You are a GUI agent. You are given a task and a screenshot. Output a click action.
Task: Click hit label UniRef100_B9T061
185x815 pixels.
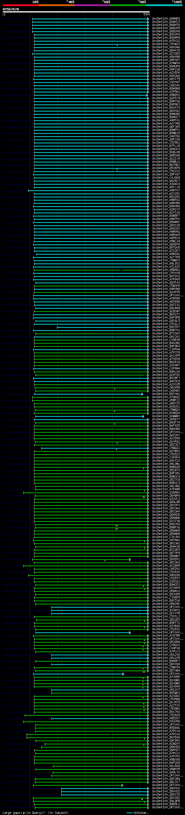[x=166, y=394]
